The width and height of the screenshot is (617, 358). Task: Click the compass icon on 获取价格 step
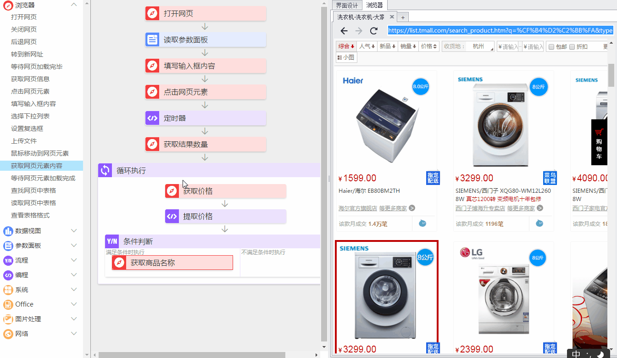pyautogui.click(x=172, y=191)
